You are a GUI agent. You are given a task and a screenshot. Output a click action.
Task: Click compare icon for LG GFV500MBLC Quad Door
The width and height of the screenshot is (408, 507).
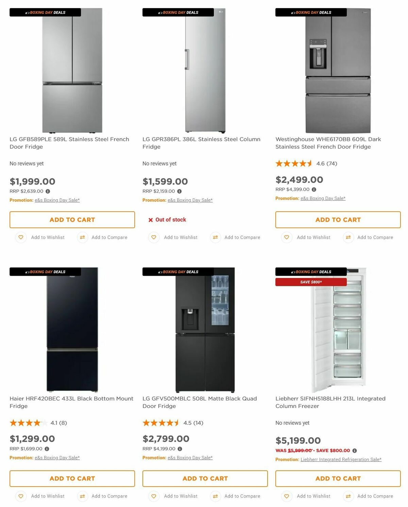click(215, 496)
